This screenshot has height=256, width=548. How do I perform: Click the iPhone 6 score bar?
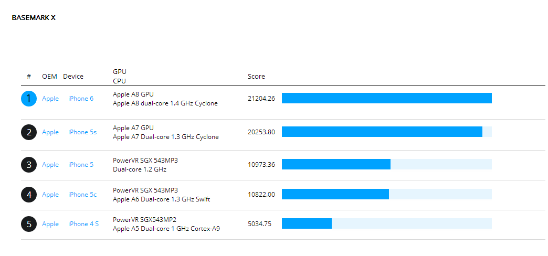(386, 98)
